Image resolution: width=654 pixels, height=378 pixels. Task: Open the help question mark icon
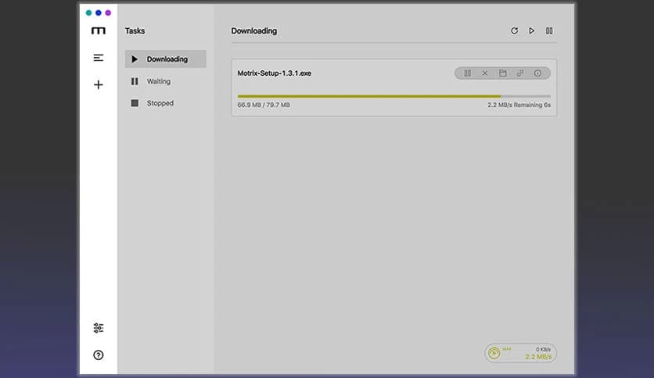coord(99,355)
